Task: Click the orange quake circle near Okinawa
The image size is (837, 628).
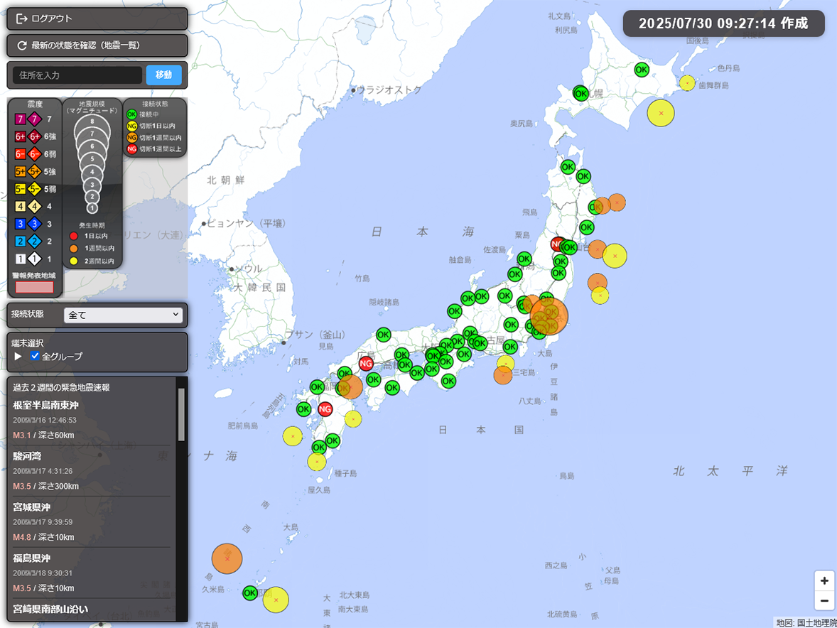Action: [227, 558]
